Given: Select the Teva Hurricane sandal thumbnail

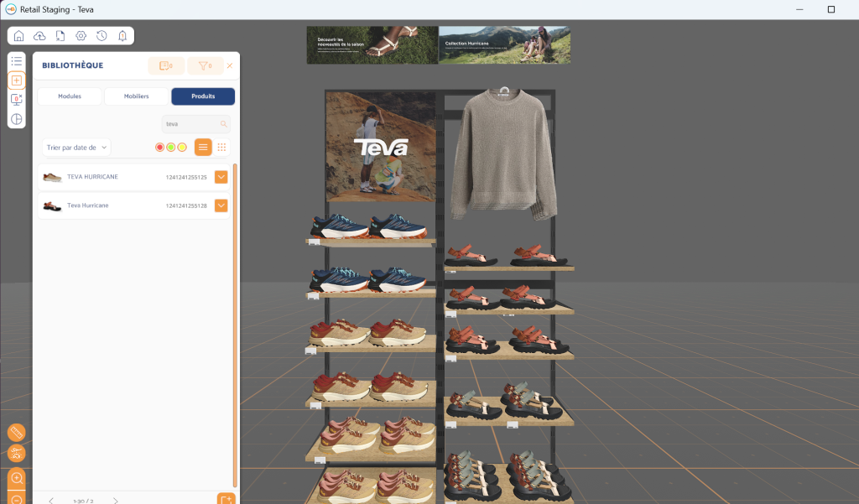Looking at the screenshot, I should tap(52, 206).
